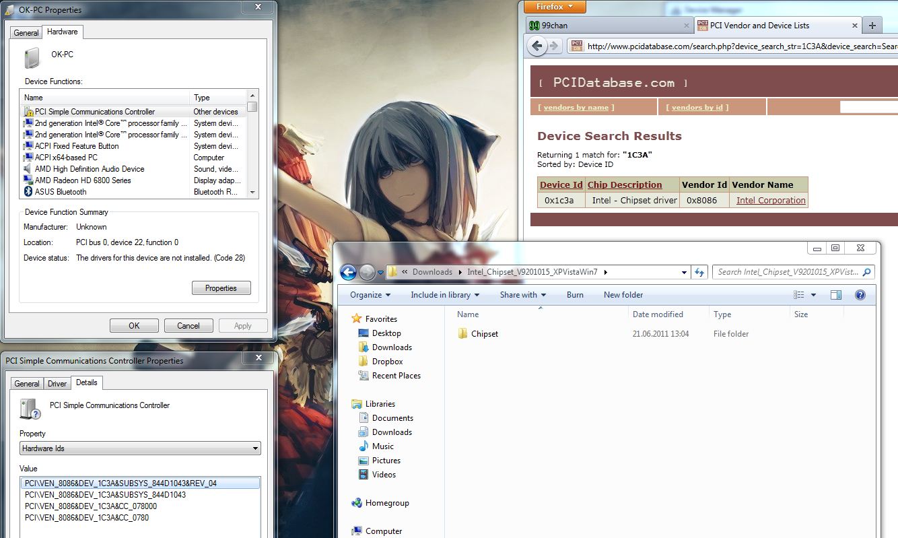898x538 pixels.
Task: Open a new Firefox tab with plus button
Action: coord(872,26)
